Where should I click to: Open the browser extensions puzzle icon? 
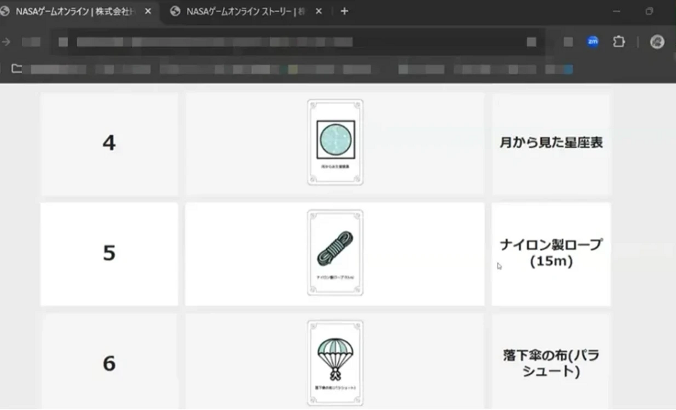(619, 42)
